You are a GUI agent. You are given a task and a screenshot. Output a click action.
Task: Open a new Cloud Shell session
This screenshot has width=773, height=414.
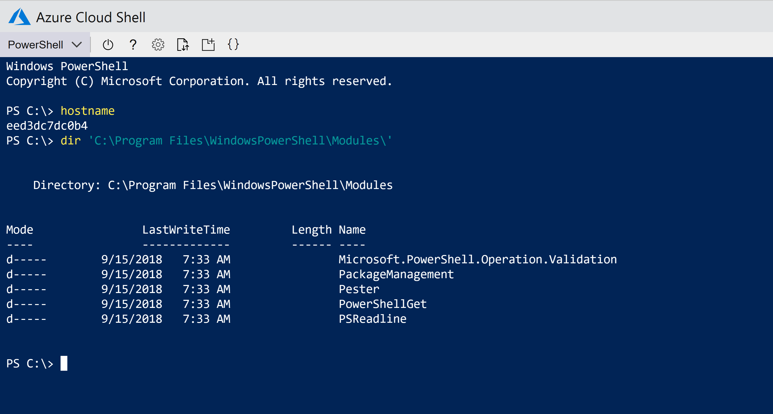(x=208, y=44)
